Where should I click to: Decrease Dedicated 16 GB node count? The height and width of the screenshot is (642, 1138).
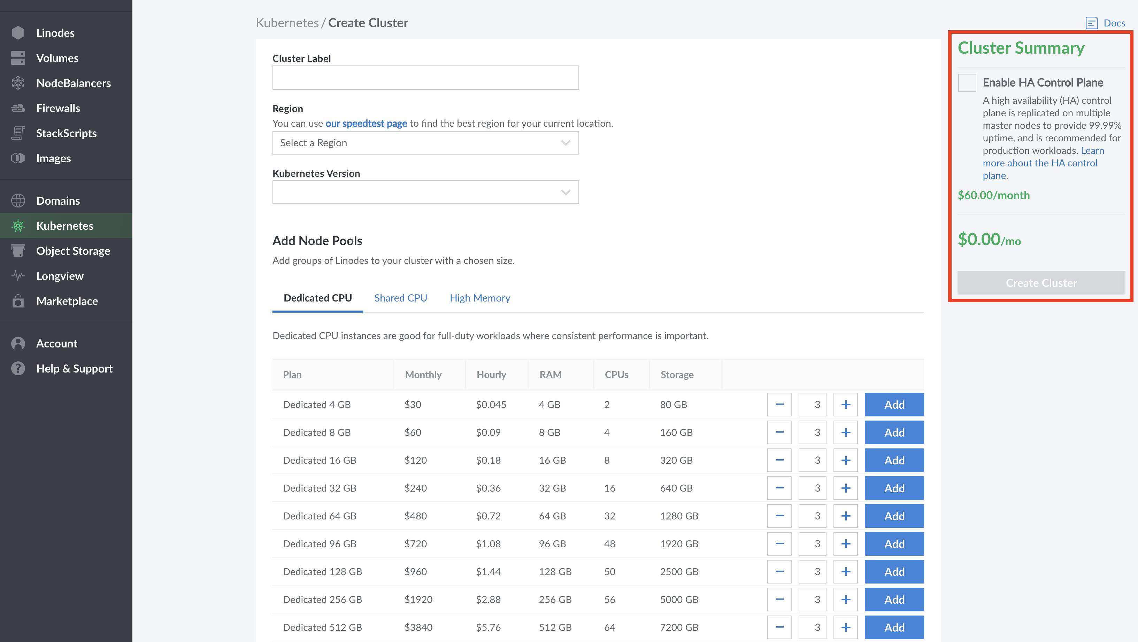click(x=779, y=460)
